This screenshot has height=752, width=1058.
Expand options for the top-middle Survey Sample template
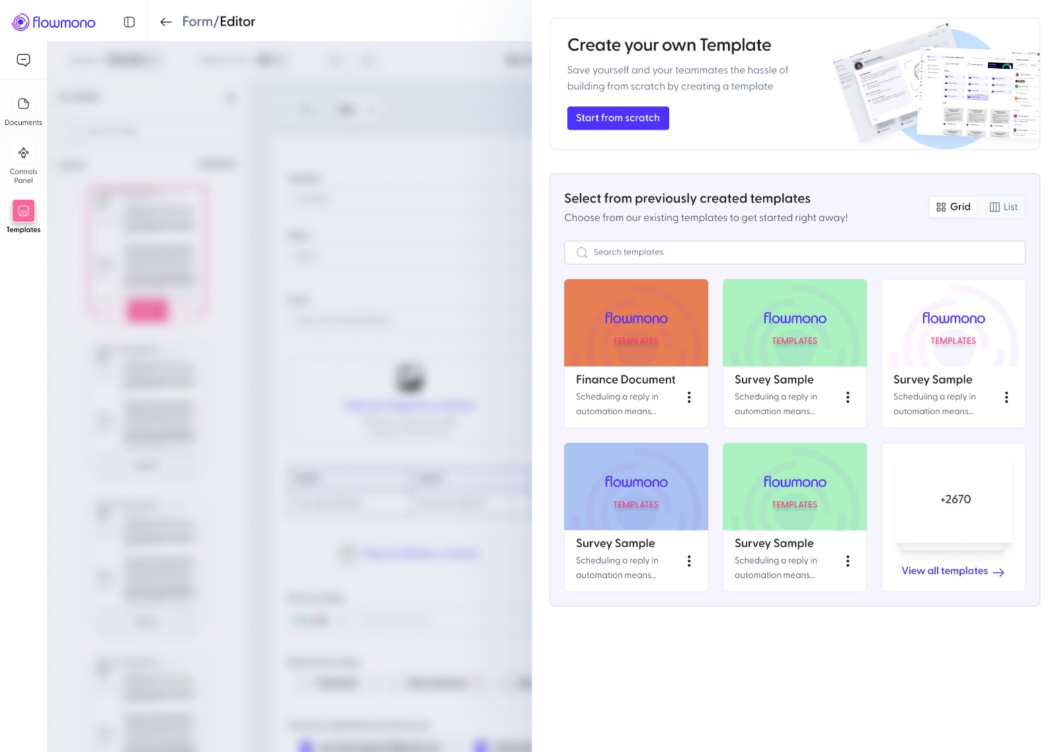[848, 397]
